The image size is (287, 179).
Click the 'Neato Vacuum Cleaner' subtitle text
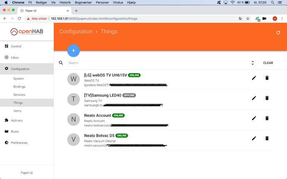tap(100, 141)
